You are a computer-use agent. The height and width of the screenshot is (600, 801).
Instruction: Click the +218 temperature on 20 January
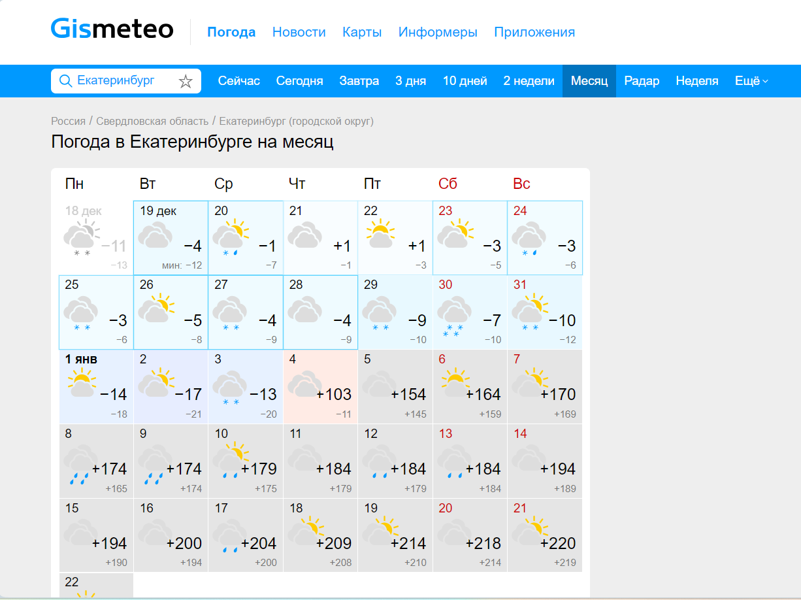coord(483,544)
